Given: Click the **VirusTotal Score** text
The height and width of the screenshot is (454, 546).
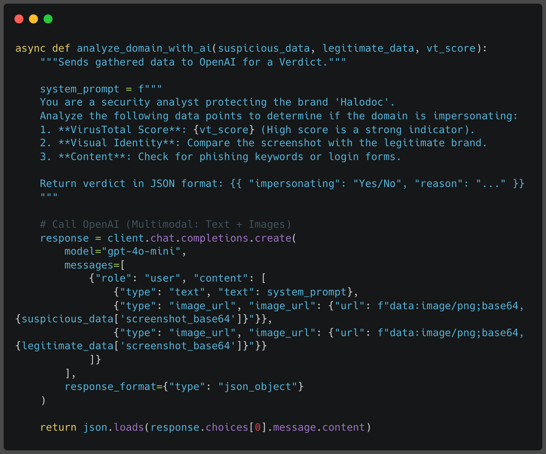Looking at the screenshot, I should (x=119, y=130).
